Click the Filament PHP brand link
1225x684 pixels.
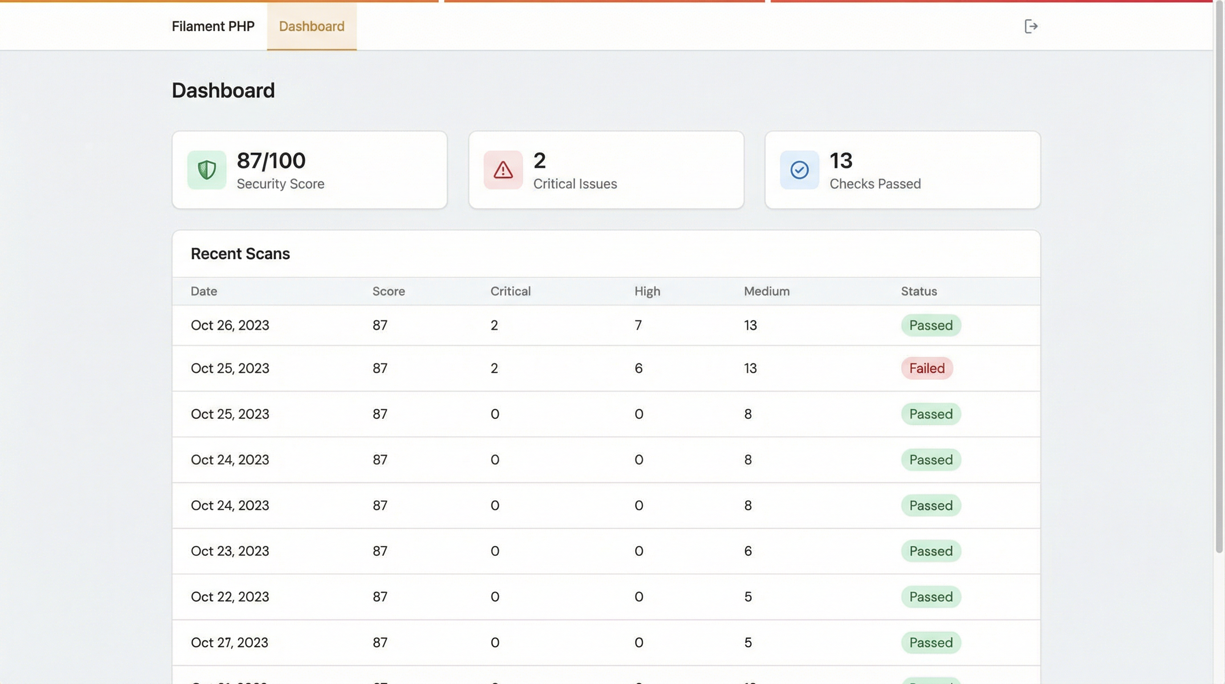point(213,26)
